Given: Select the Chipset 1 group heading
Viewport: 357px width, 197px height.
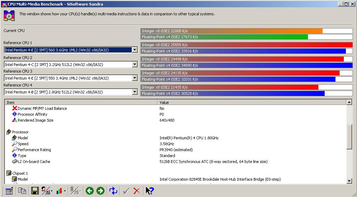Looking at the screenshot, I should [175, 173].
